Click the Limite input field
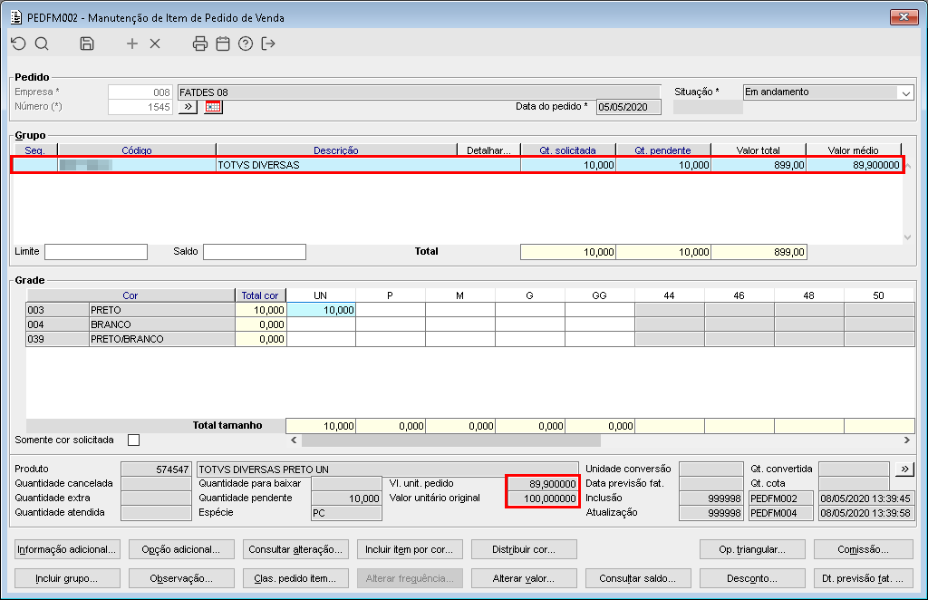This screenshot has height=600, width=928. tap(96, 251)
